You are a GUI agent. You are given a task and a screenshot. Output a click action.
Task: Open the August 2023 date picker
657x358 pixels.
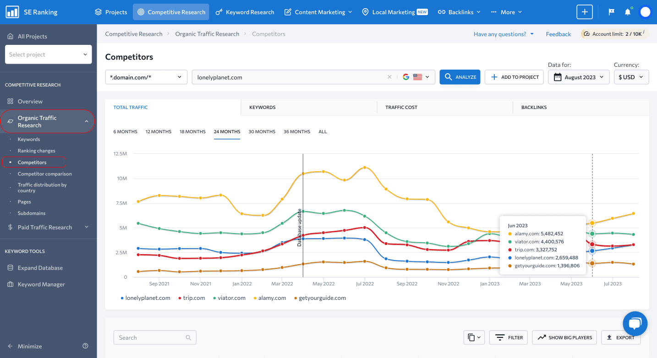(579, 77)
